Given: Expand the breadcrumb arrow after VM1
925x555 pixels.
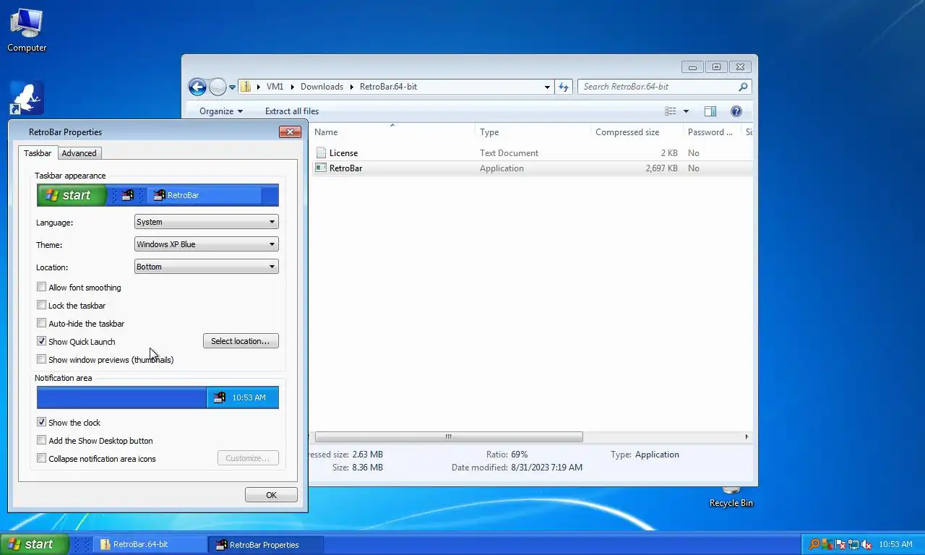Looking at the screenshot, I should tap(293, 87).
